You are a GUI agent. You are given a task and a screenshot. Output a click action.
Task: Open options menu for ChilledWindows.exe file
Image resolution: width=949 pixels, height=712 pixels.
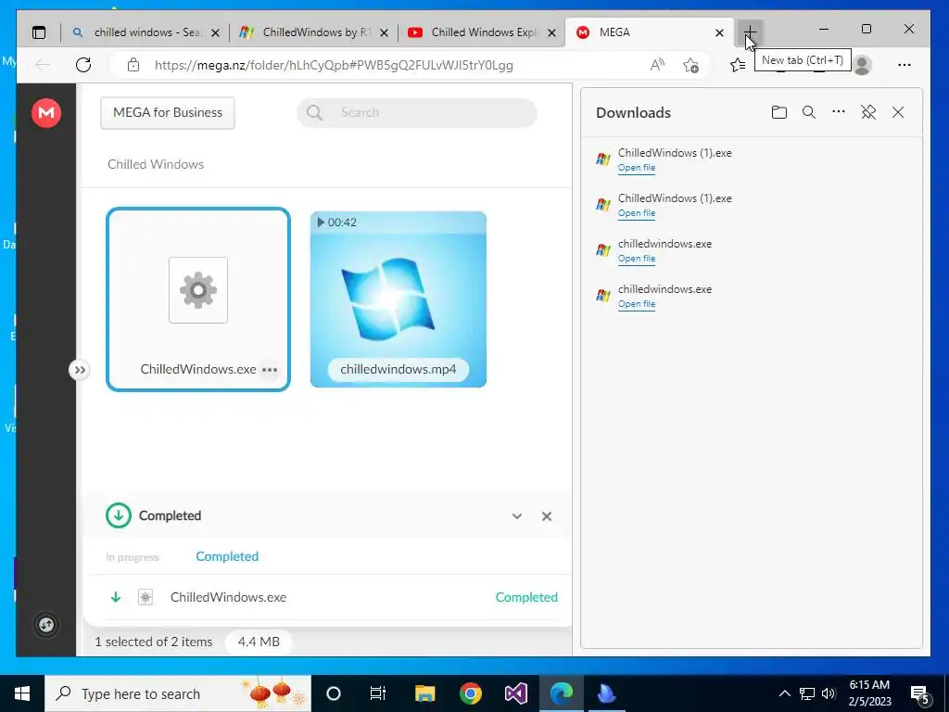tap(270, 369)
